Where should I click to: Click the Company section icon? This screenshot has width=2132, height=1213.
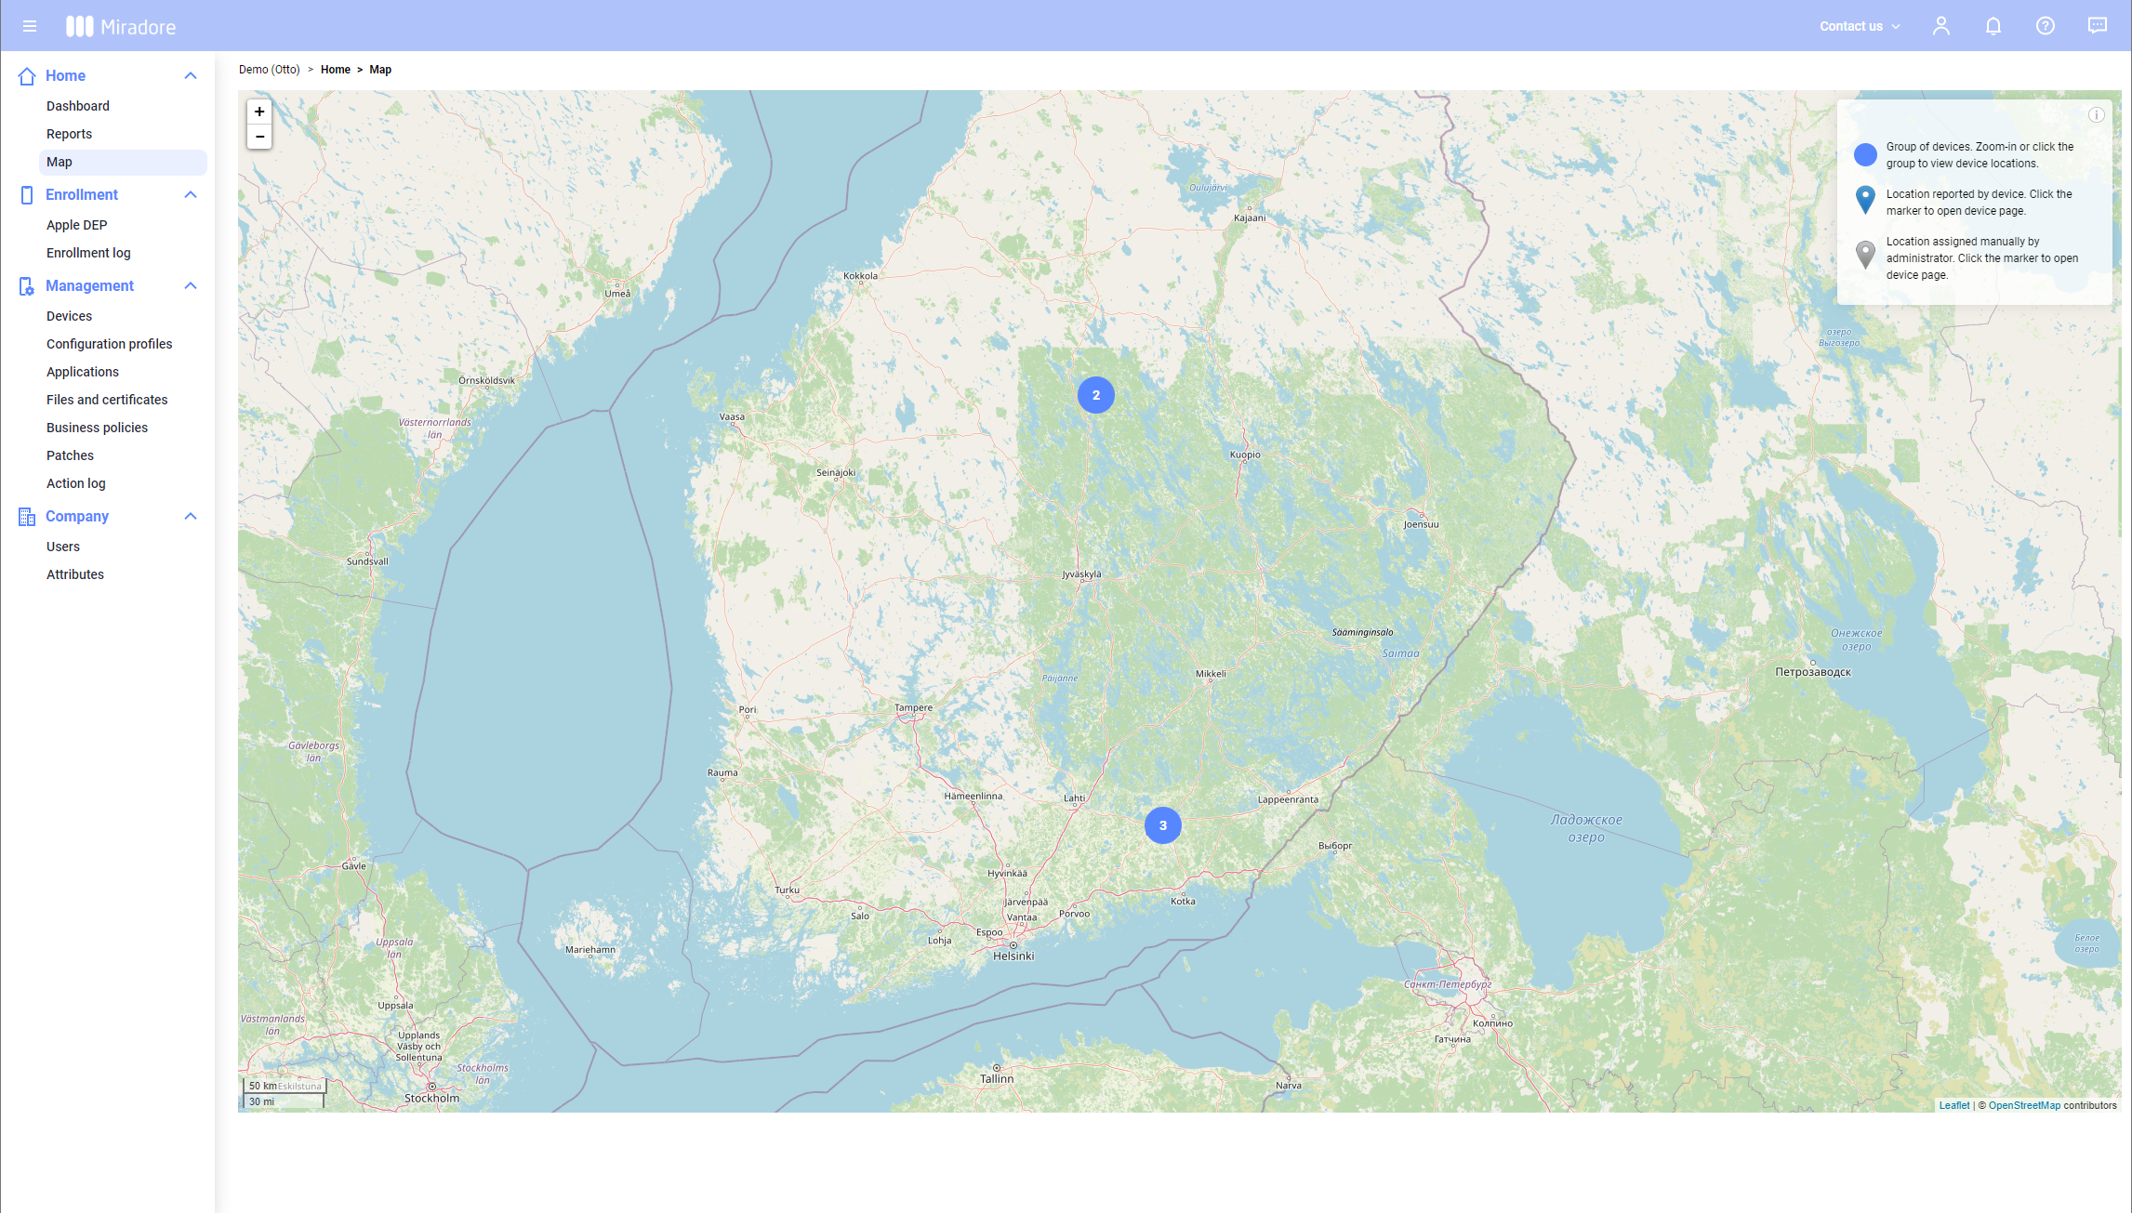point(25,515)
